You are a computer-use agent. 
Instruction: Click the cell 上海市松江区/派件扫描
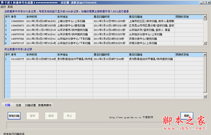151,21
